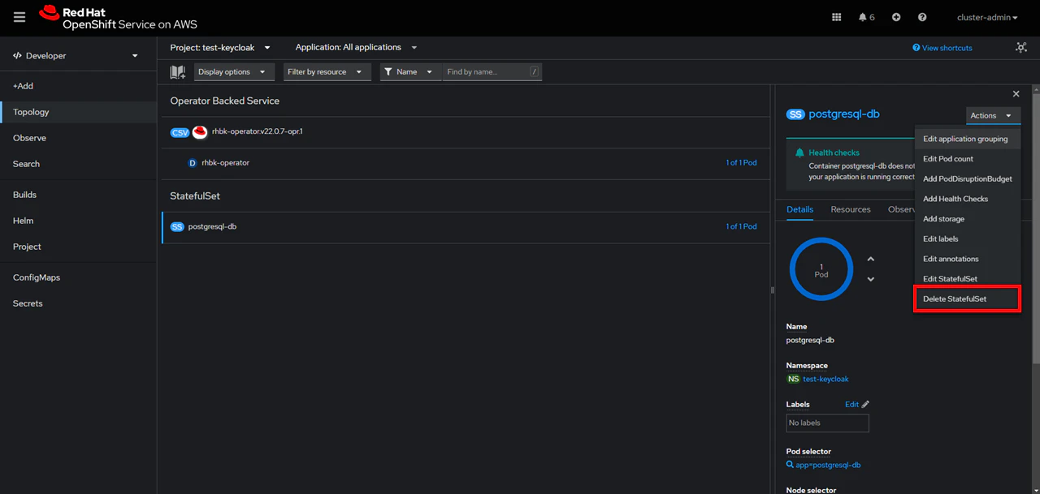Click the D badge next to rhbk-operator
This screenshot has width=1040, height=494.
(x=193, y=163)
